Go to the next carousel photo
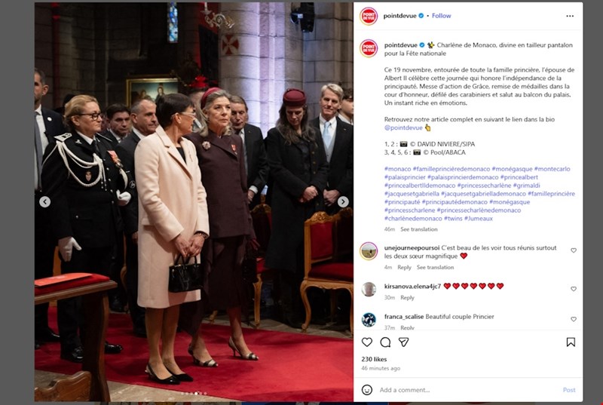603x405 pixels. point(343,201)
